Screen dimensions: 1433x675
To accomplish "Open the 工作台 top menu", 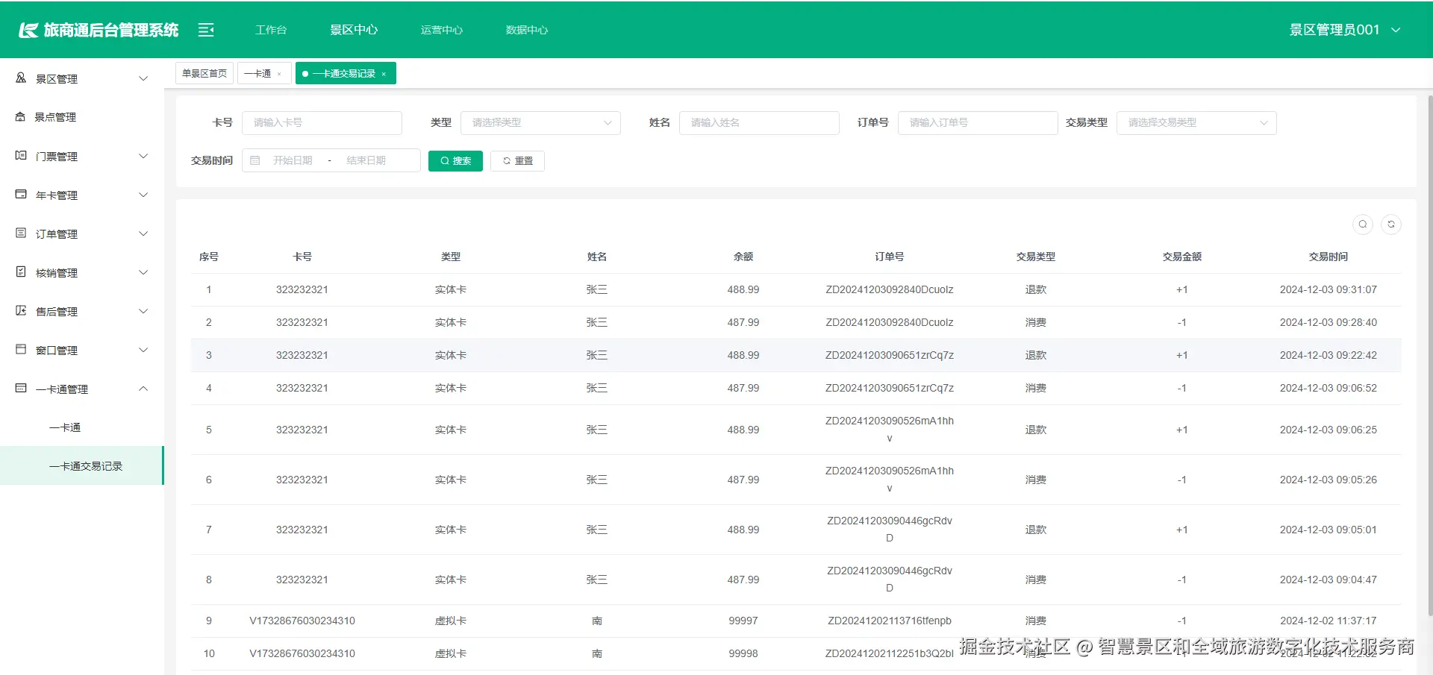I will 271,30.
